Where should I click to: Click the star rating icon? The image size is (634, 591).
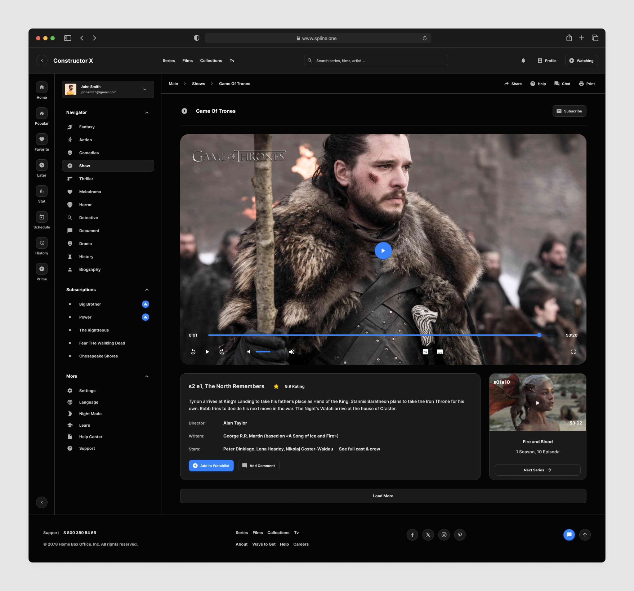click(x=276, y=386)
